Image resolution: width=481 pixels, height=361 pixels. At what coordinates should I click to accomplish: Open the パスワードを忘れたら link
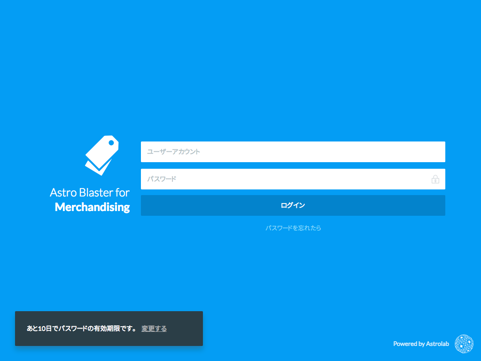(293, 228)
